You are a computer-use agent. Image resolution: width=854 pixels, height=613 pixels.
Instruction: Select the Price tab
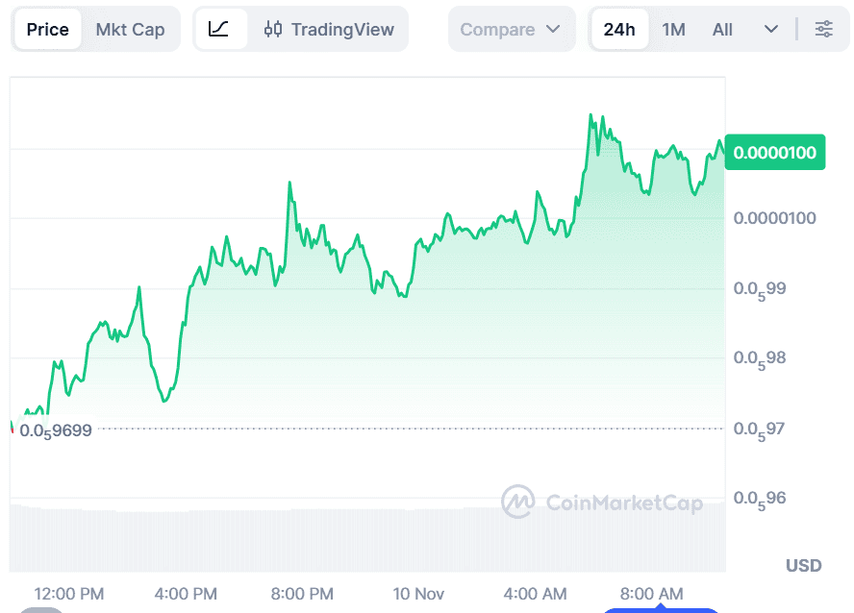tap(47, 29)
